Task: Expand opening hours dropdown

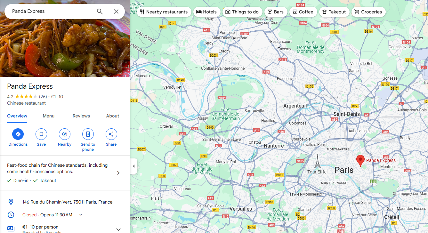Action: point(81,215)
